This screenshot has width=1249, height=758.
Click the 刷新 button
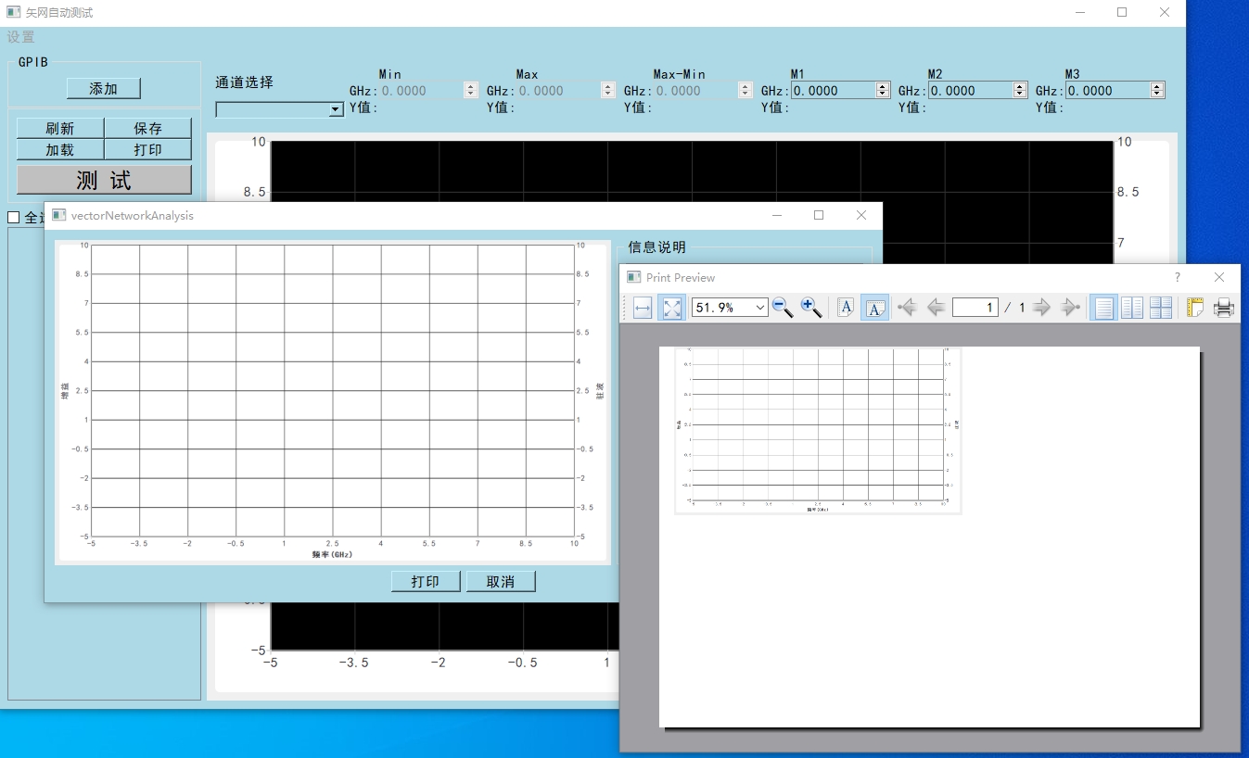60,129
